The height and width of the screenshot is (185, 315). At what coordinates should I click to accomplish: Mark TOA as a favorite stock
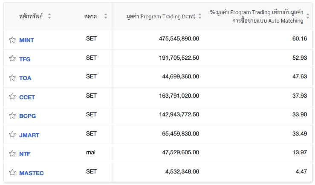(x=12, y=78)
